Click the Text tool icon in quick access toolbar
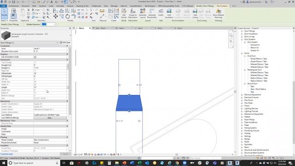This screenshot has height=166, width=295. coord(52,2)
